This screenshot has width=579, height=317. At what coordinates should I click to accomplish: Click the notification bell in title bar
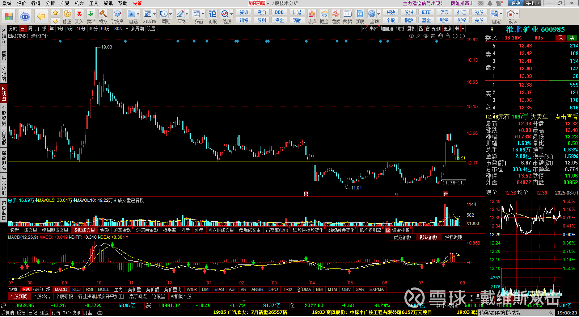click(x=490, y=3)
